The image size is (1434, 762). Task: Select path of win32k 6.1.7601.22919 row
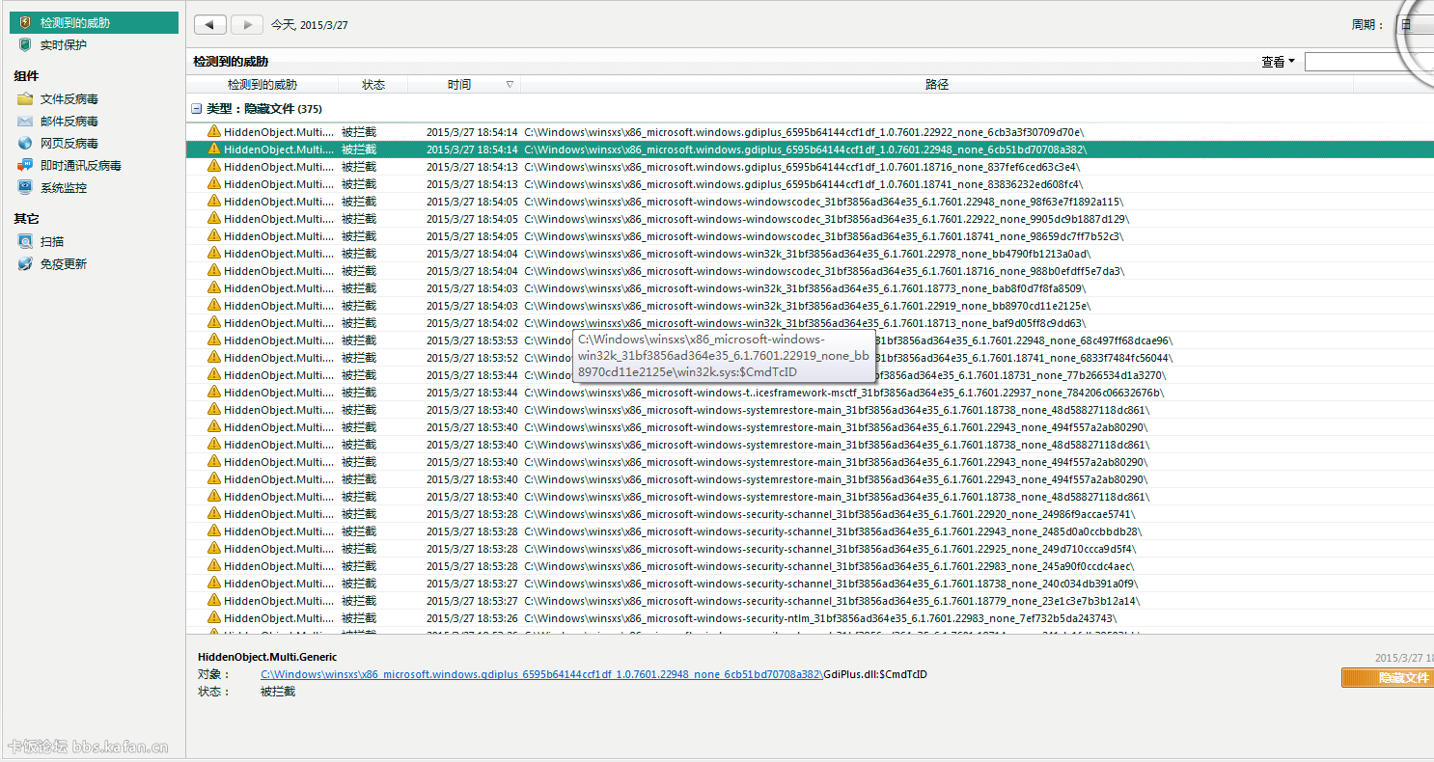807,305
